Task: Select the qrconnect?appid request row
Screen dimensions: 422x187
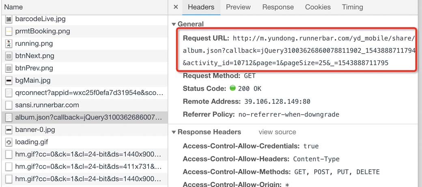Action: tap(84, 93)
